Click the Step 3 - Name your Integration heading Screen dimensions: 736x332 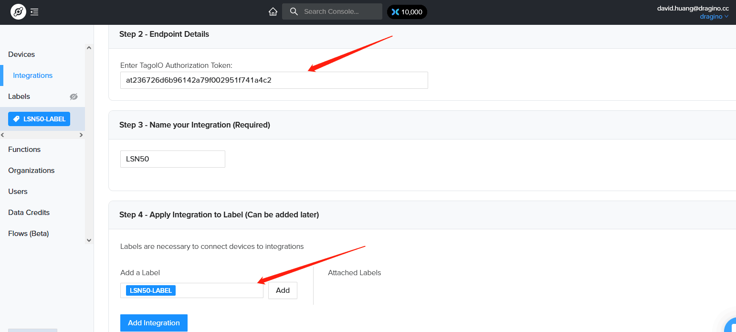(x=195, y=125)
